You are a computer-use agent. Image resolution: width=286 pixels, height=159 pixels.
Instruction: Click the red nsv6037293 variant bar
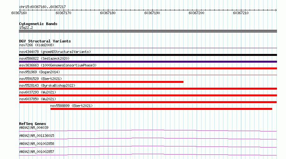(x=148, y=95)
